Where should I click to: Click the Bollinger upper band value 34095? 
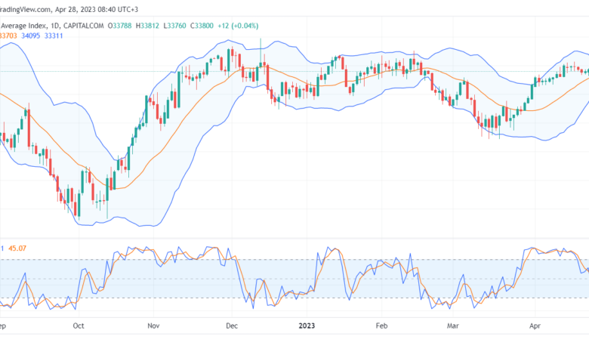click(30, 35)
